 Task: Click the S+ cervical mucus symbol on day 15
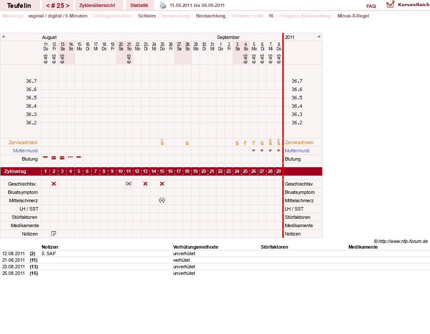(x=162, y=142)
